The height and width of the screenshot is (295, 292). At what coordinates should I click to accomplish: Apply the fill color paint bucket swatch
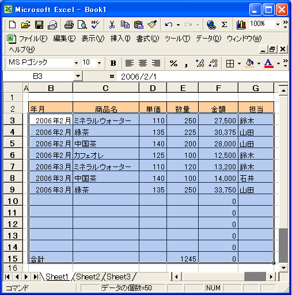point(249,63)
